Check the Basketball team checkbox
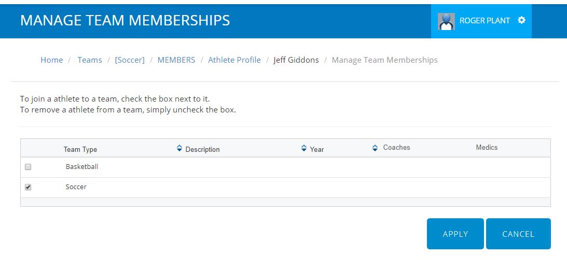The height and width of the screenshot is (270, 567). point(28,167)
